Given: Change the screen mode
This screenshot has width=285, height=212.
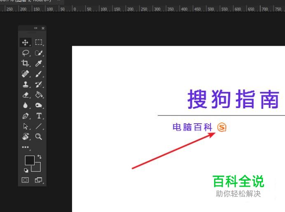Looking at the screenshot, I should 39,180.
